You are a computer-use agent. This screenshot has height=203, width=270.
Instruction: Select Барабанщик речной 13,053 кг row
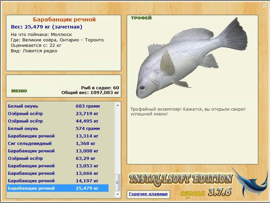click(58, 166)
